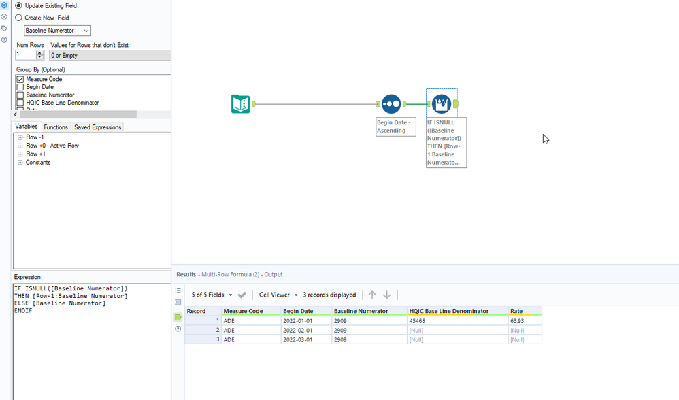Select the Create New Field radio button

pyautogui.click(x=18, y=18)
